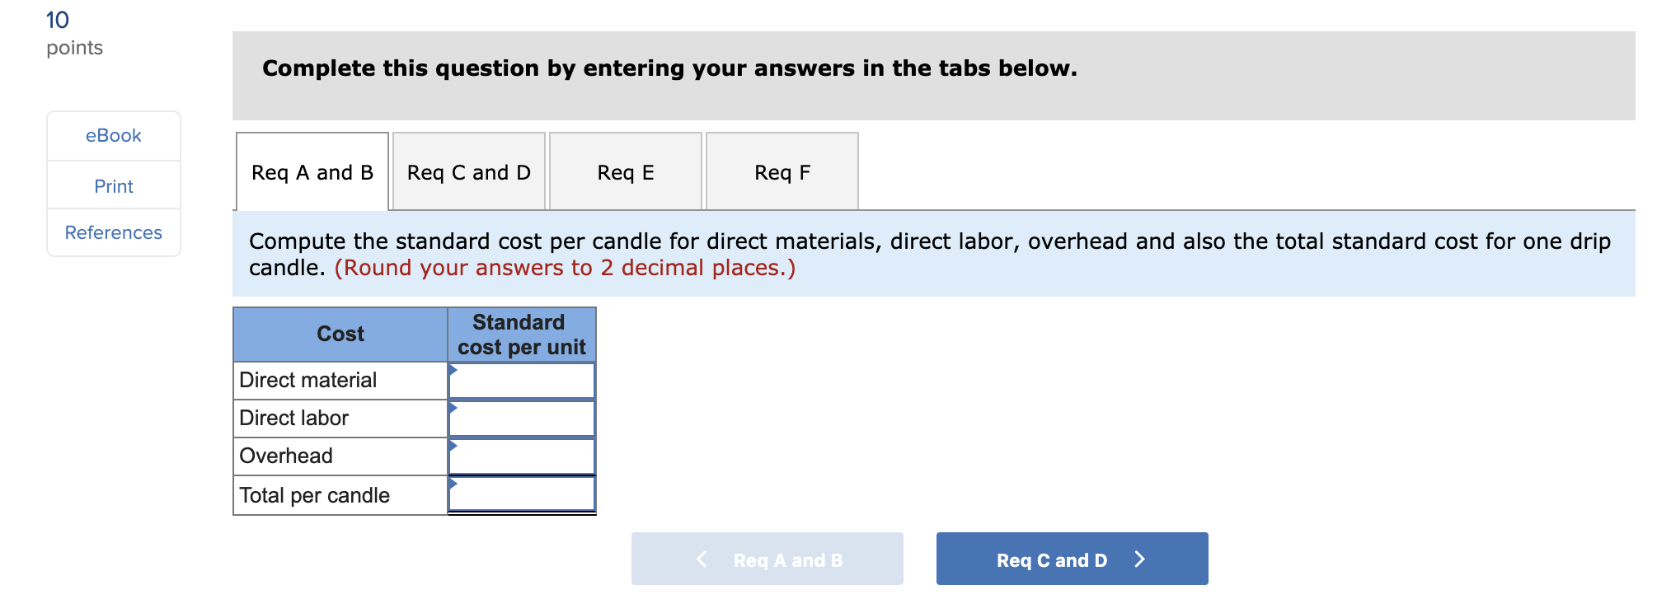Select the Direct labor input cell

523,418
